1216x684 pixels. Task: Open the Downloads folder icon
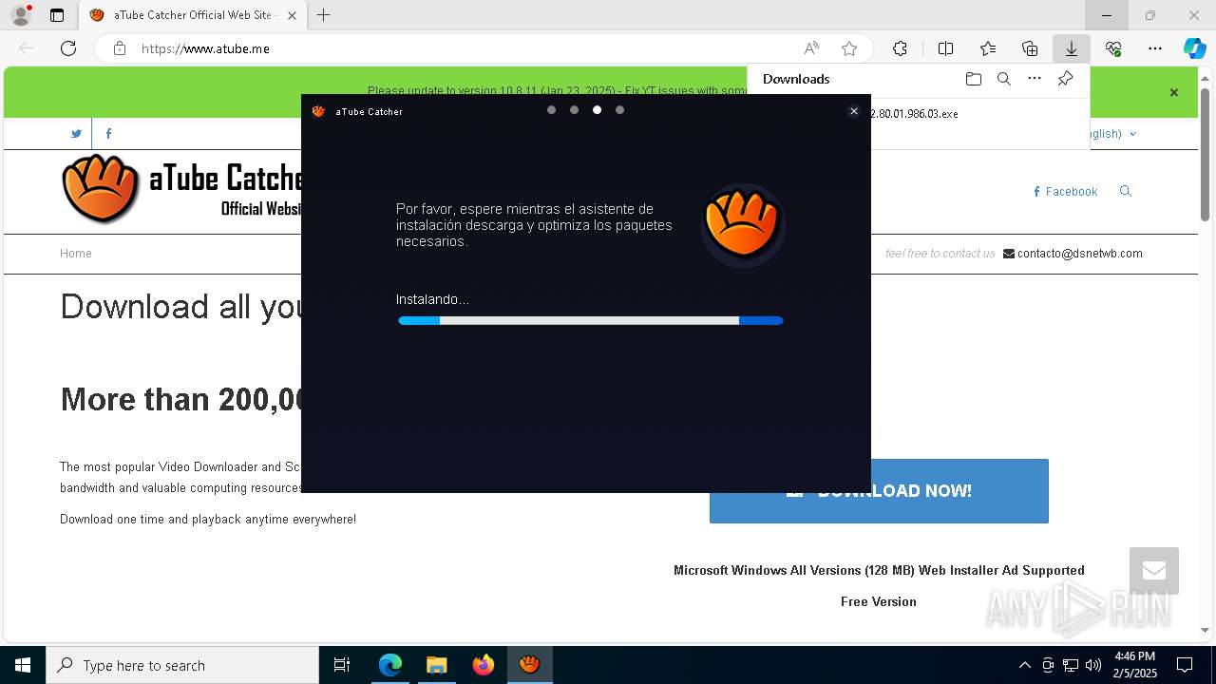[x=974, y=79]
